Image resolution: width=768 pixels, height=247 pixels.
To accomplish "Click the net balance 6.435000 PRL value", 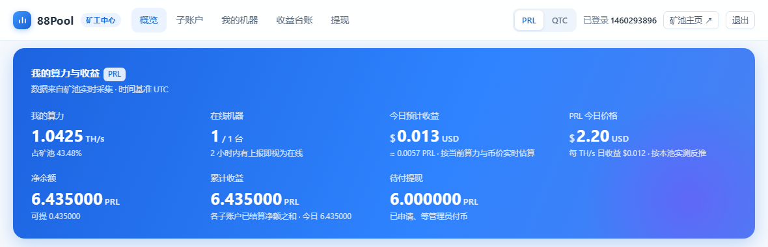I will [x=75, y=199].
